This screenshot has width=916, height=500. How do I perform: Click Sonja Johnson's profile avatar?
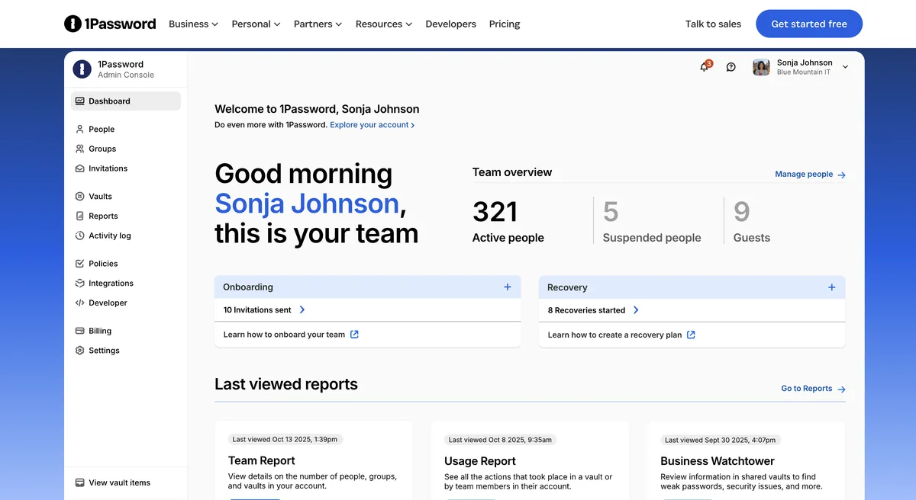[x=761, y=67]
